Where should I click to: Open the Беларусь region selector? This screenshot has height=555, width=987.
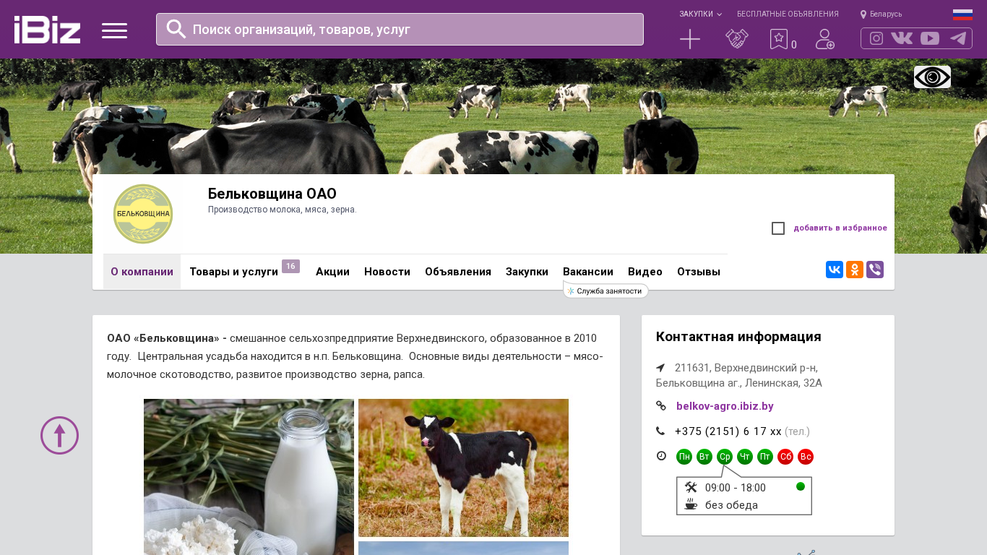[881, 14]
